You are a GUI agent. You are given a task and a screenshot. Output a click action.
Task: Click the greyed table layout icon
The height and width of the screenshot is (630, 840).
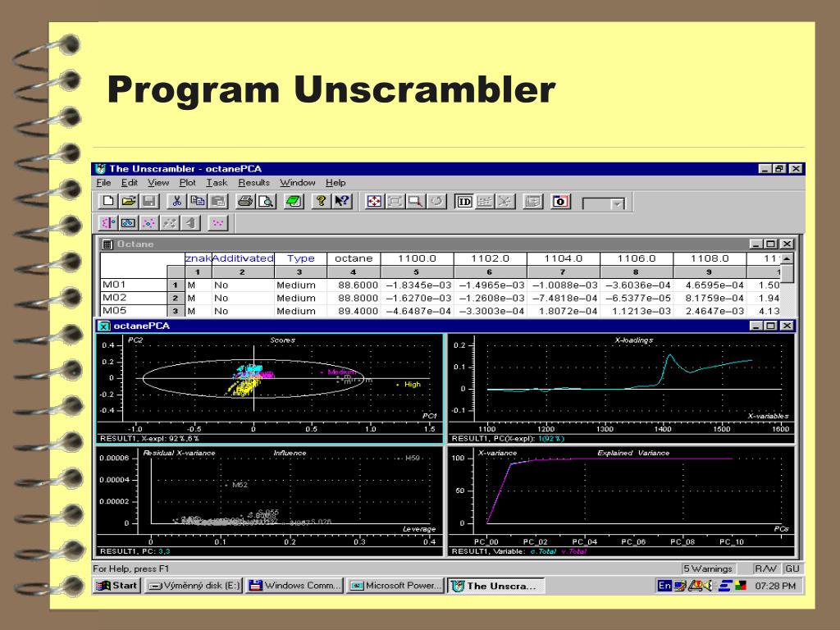pyautogui.click(x=532, y=202)
